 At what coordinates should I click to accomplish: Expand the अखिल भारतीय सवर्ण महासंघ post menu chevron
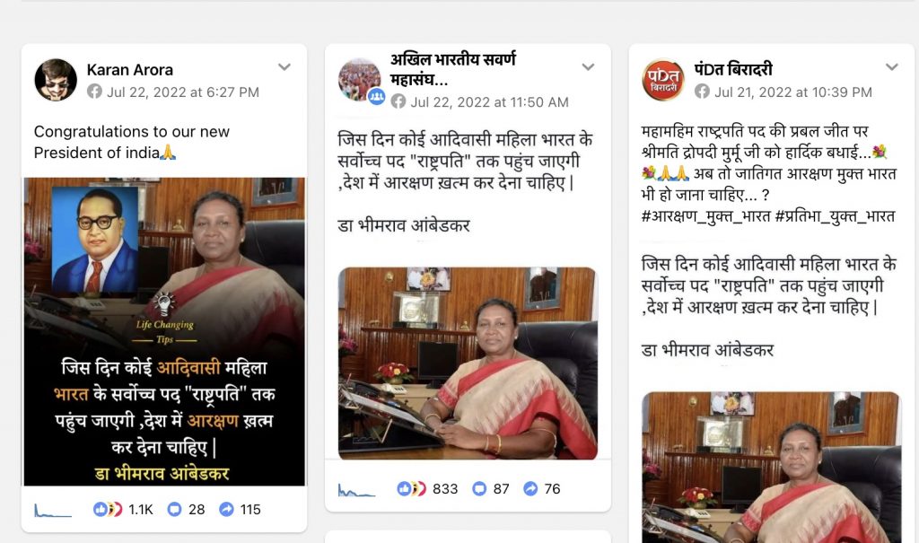point(588,66)
